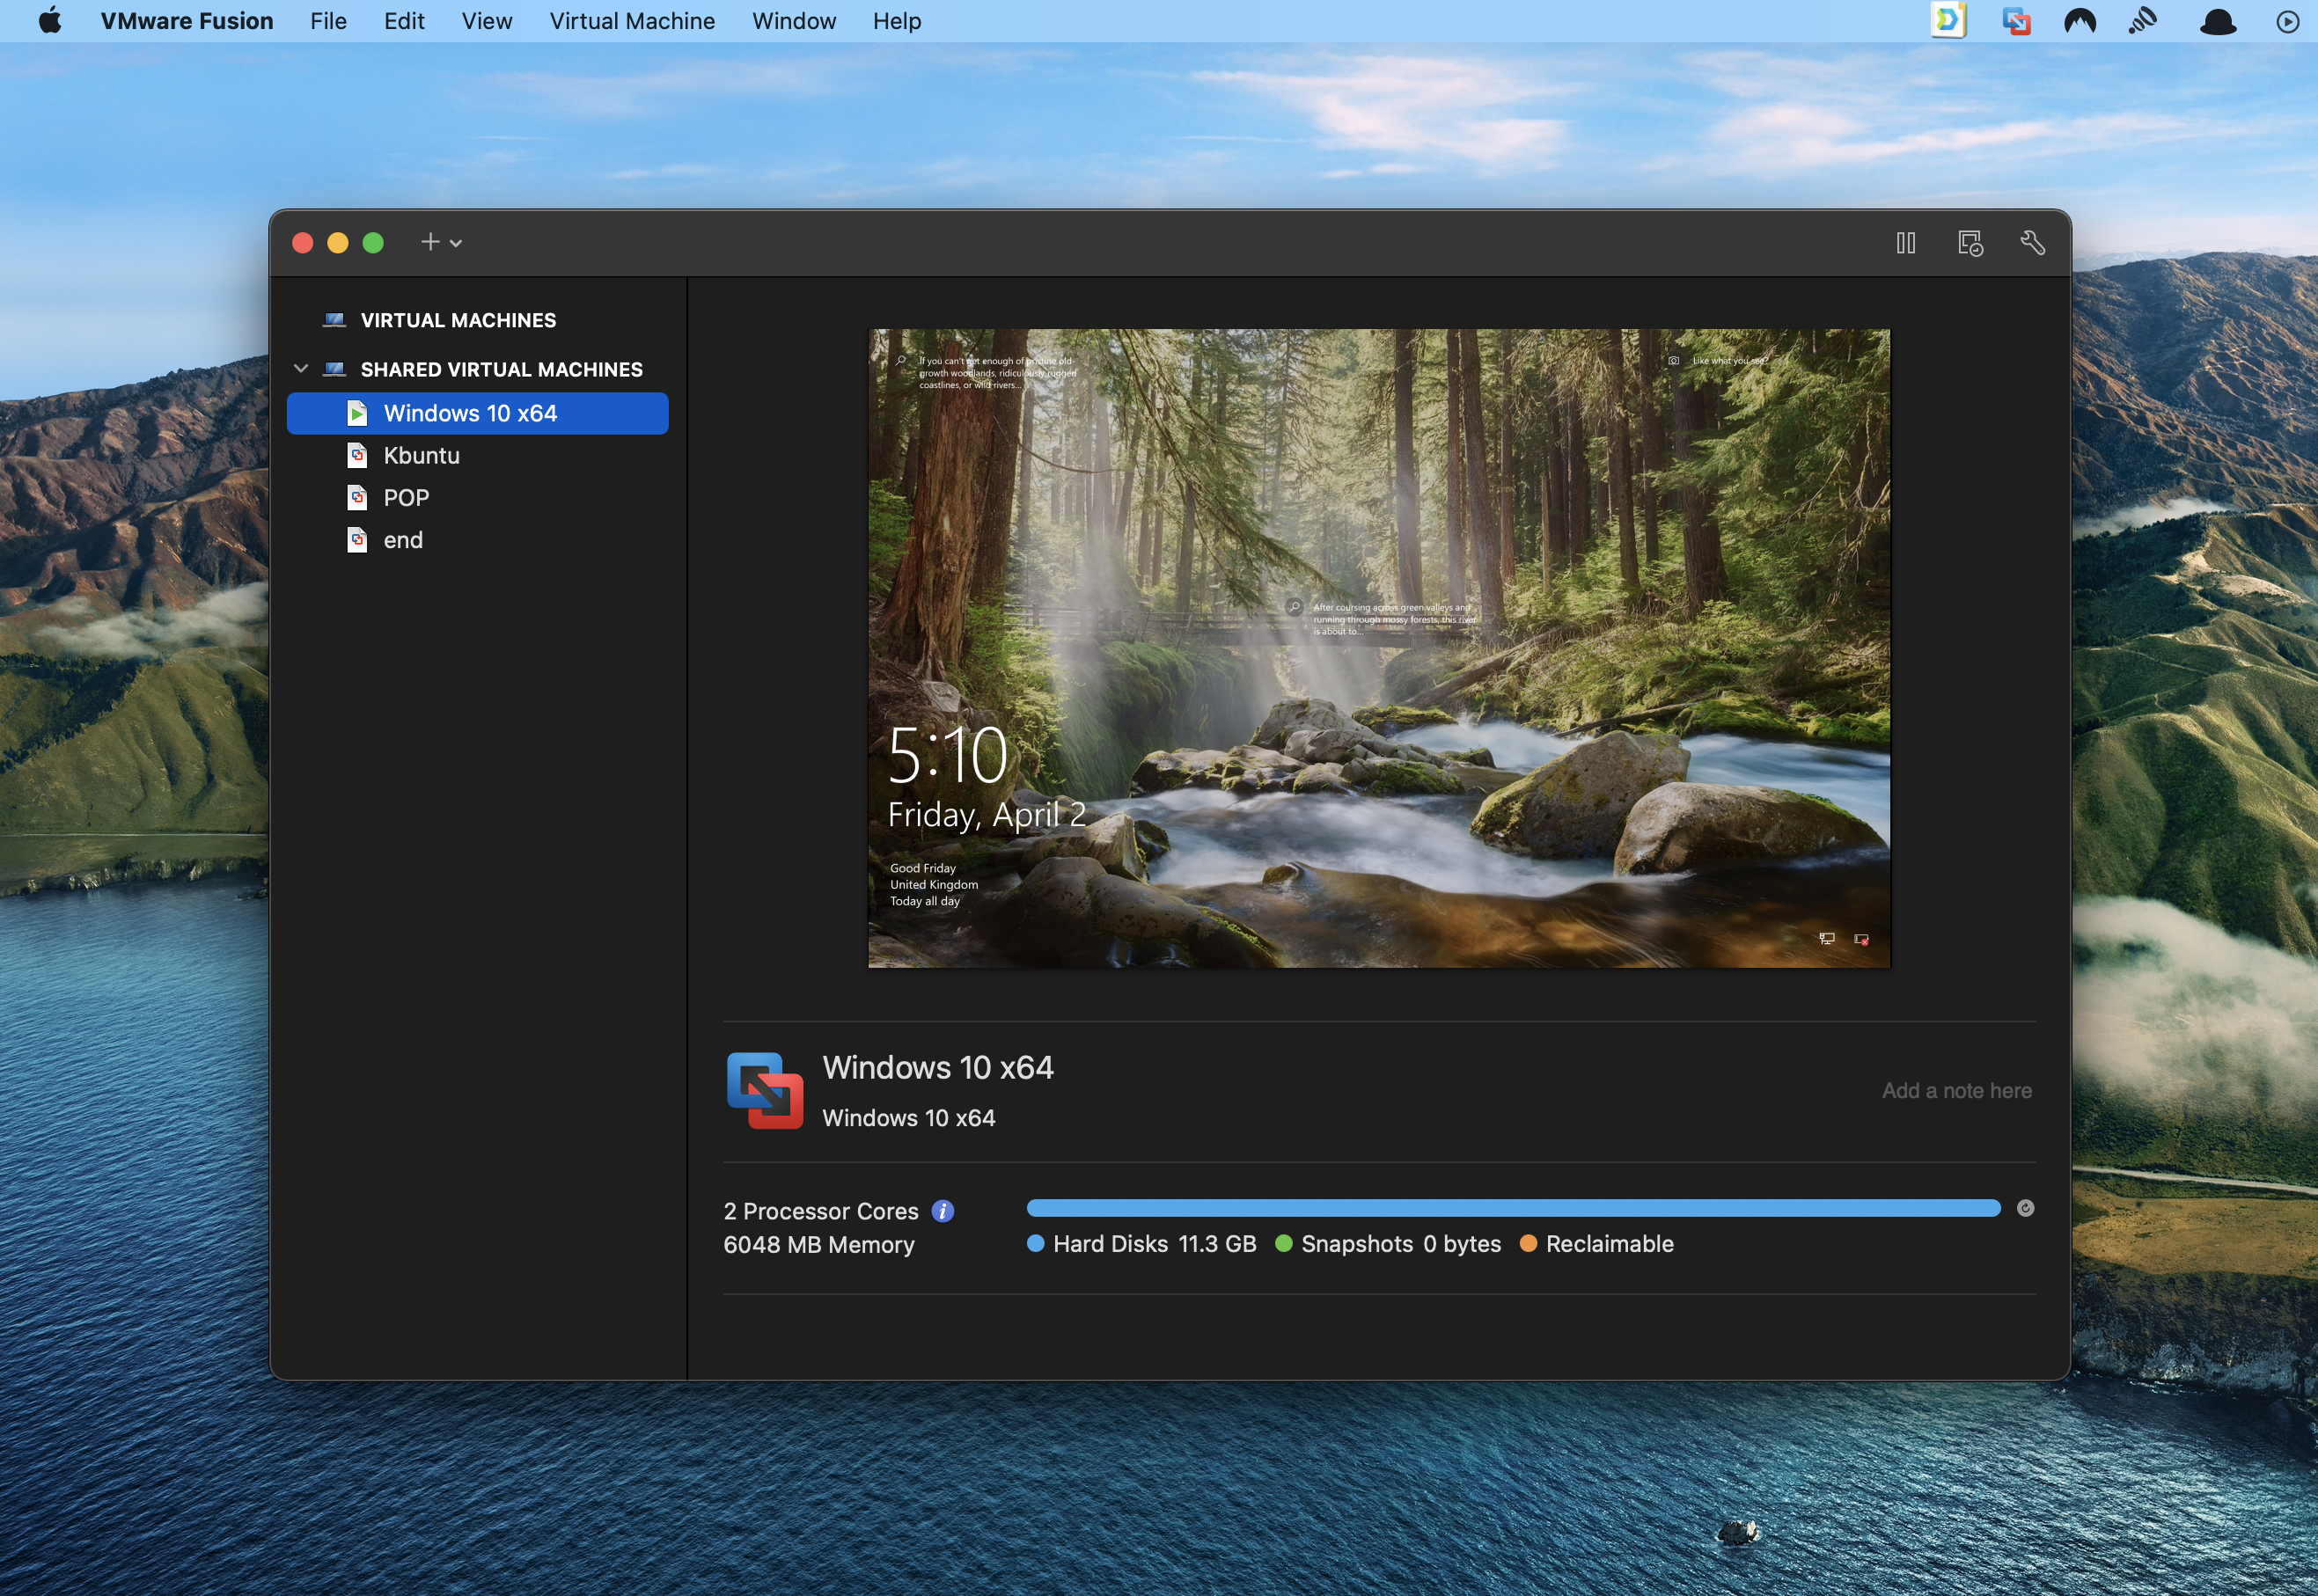2318x1596 pixels.
Task: Select the Shared Virtual Machines header label
Action: click(x=501, y=369)
